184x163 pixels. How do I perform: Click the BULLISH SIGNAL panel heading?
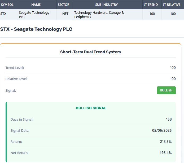91,108
